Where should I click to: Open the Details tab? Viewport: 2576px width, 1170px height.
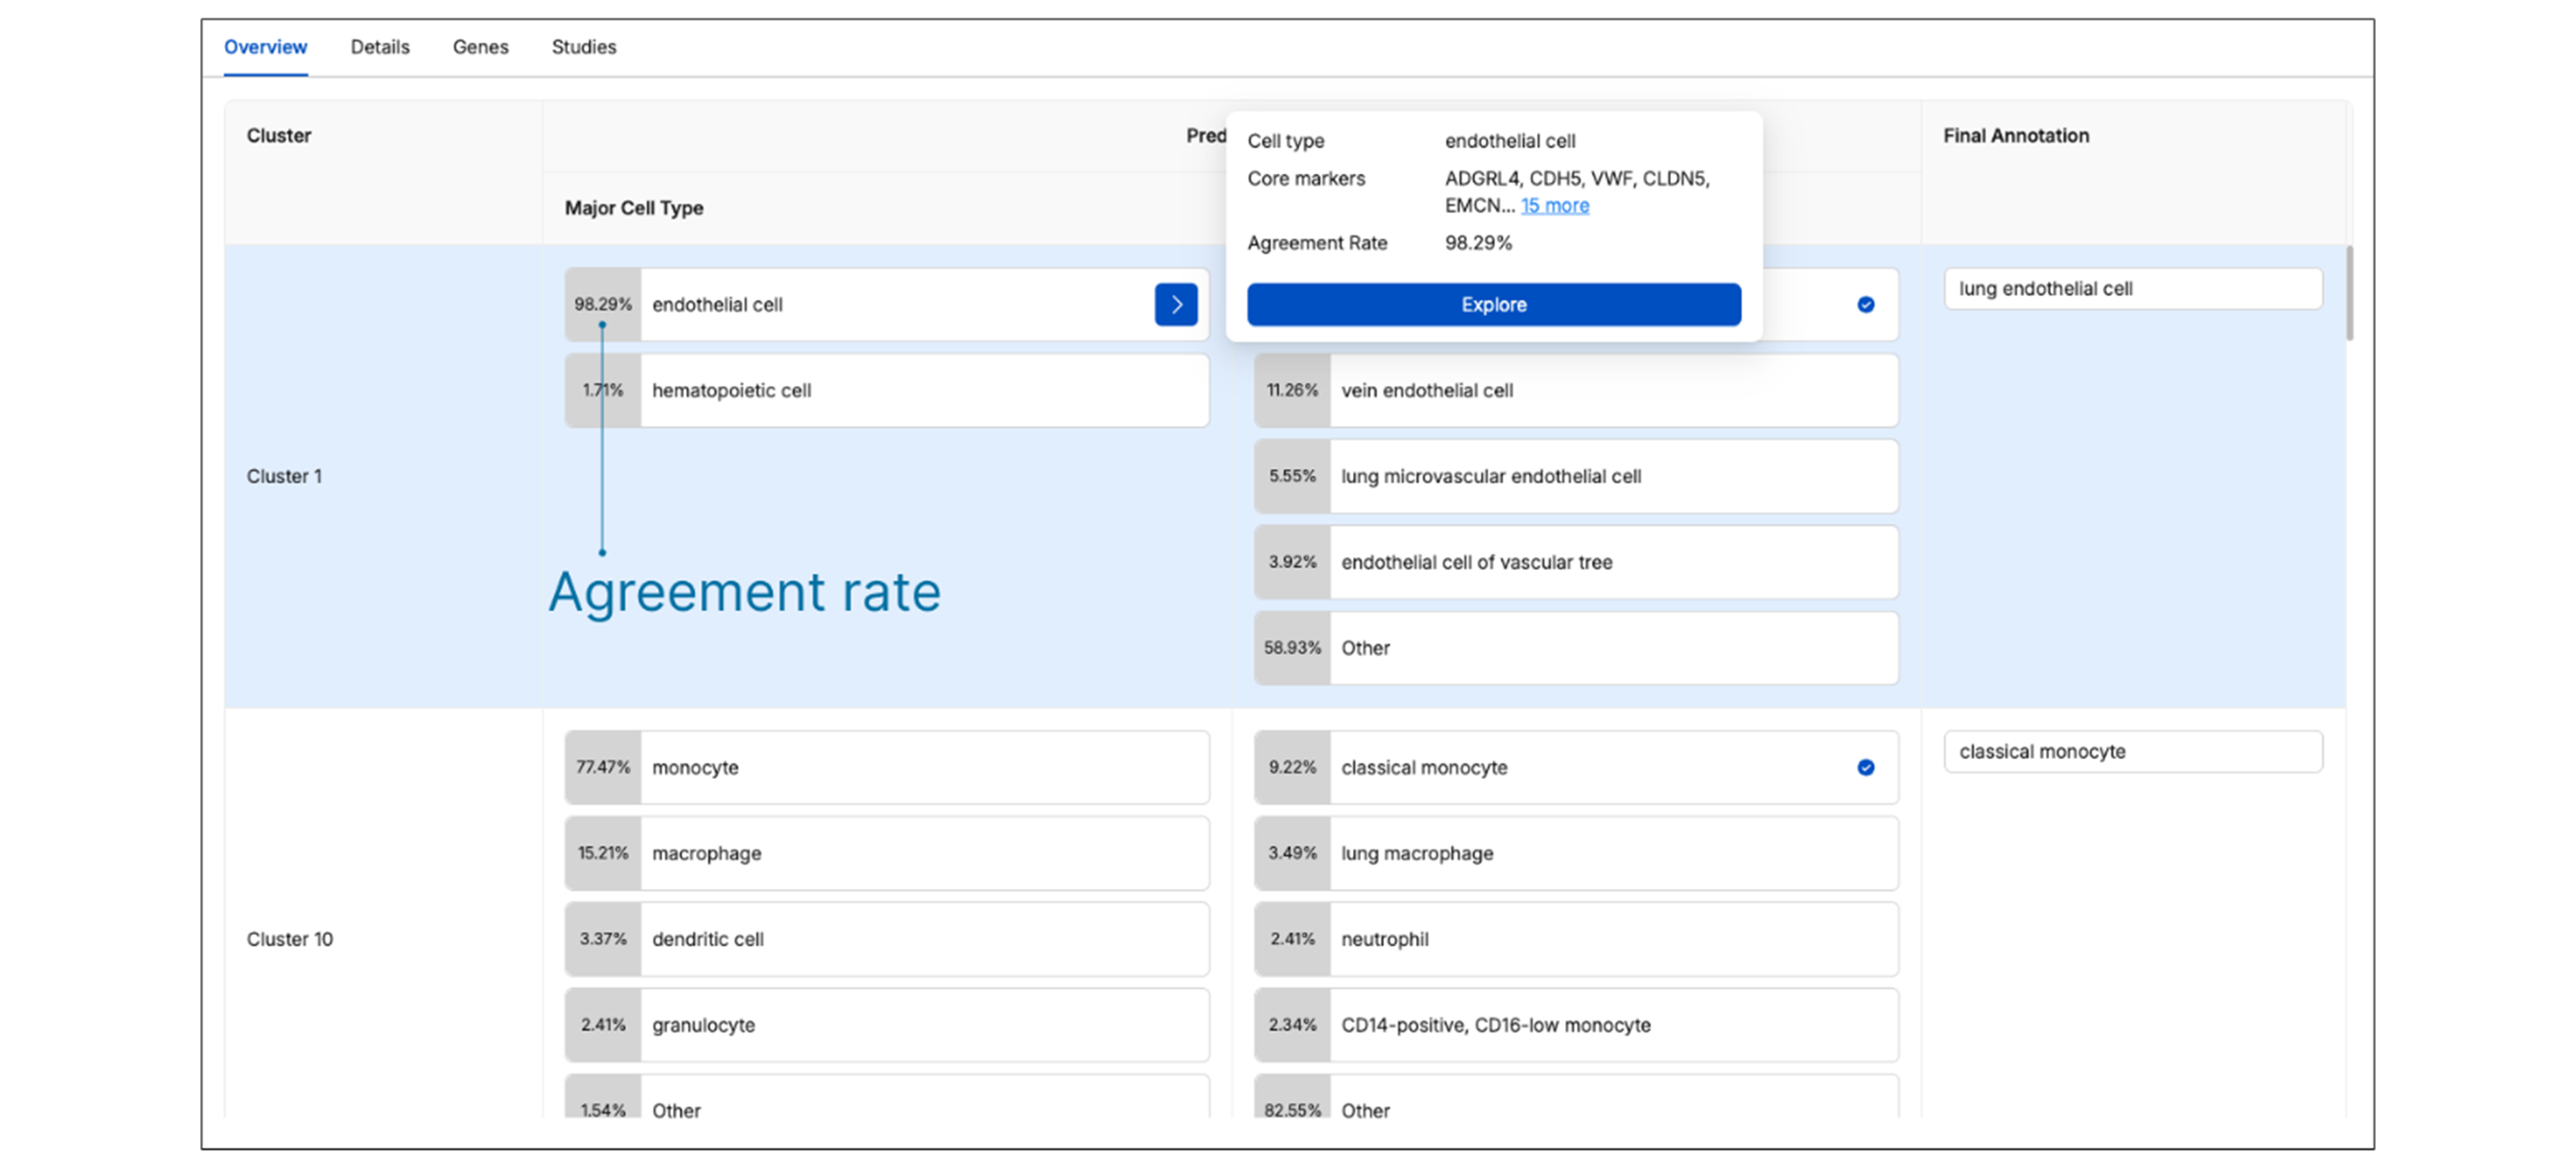click(x=380, y=47)
